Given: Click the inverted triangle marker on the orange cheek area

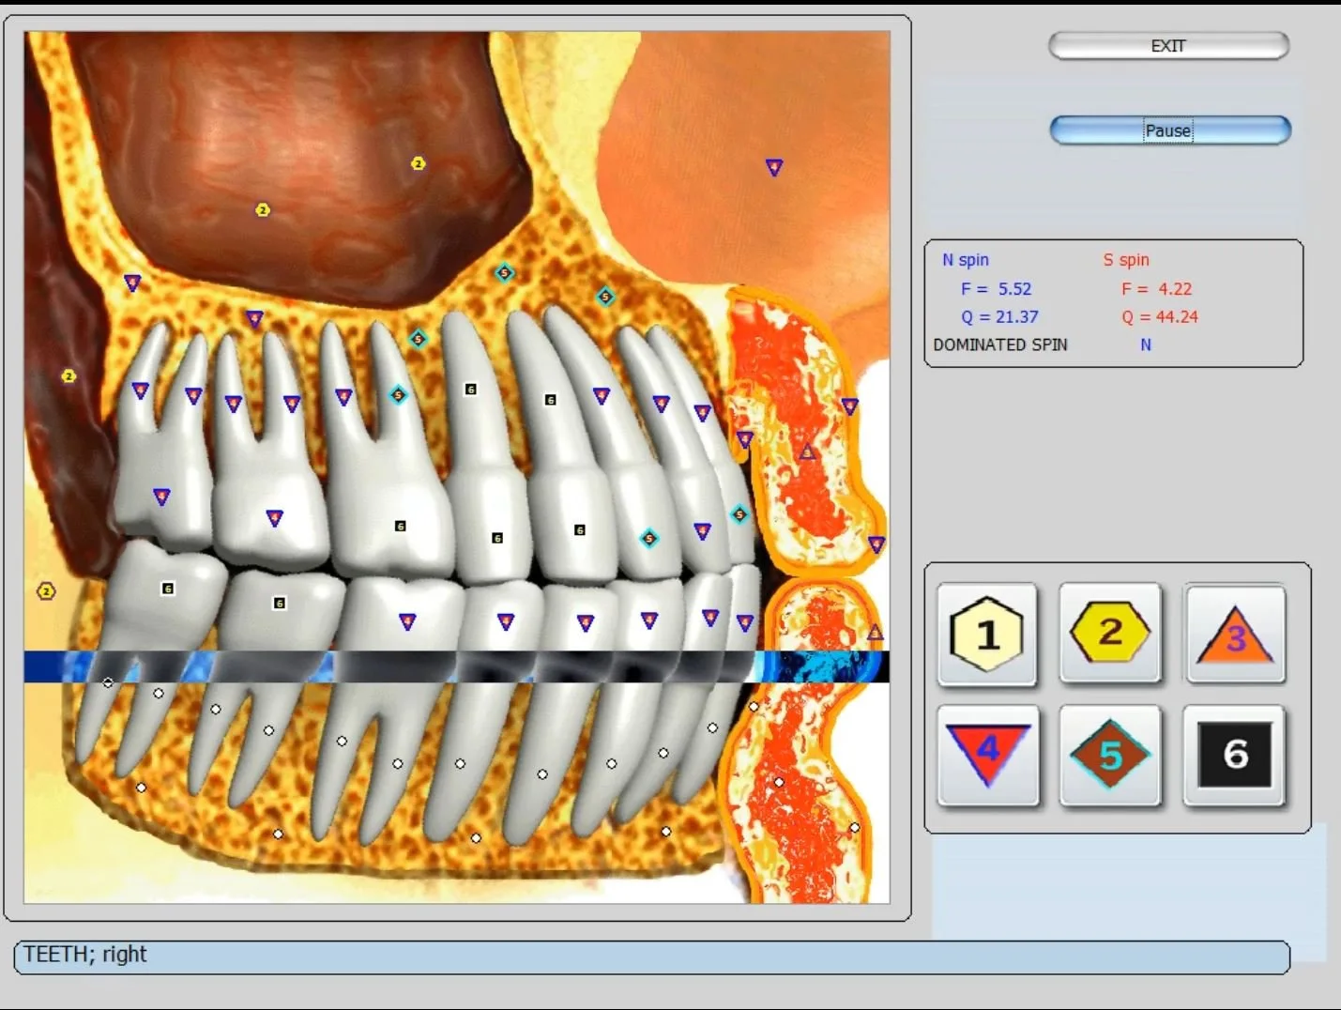Looking at the screenshot, I should (x=774, y=167).
